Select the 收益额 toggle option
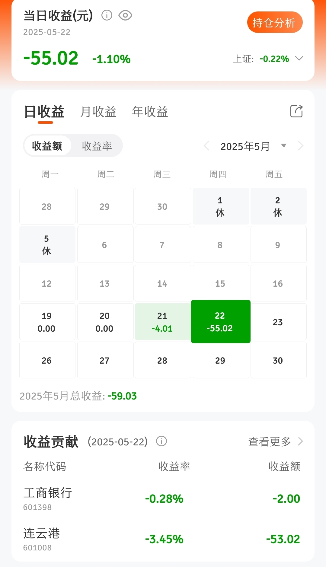Screen dimensions: 326x567 point(47,146)
